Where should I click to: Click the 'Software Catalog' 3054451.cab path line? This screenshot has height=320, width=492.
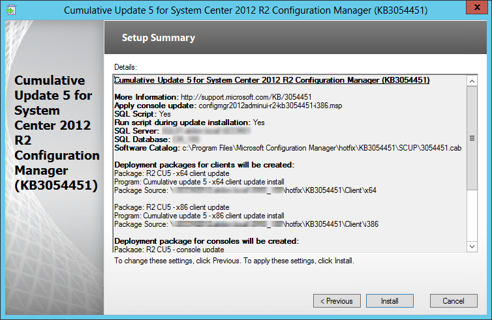pyautogui.click(x=288, y=148)
